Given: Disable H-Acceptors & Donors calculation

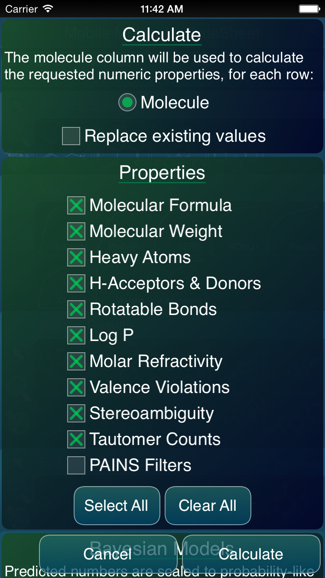Looking at the screenshot, I should [76, 283].
